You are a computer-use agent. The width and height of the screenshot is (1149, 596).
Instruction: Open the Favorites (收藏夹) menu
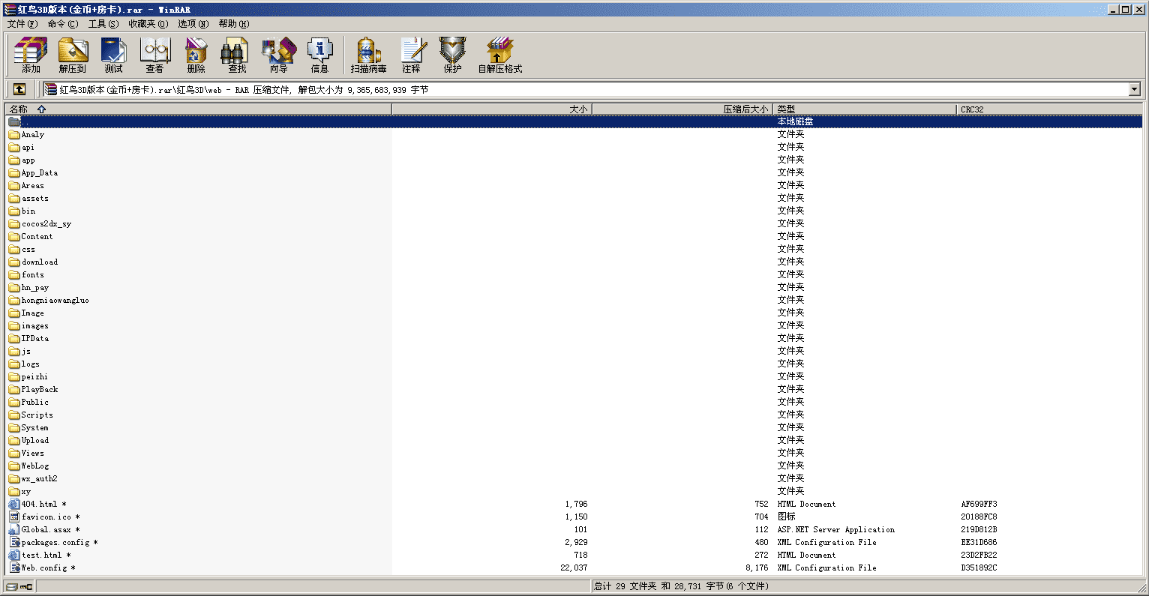click(x=148, y=24)
